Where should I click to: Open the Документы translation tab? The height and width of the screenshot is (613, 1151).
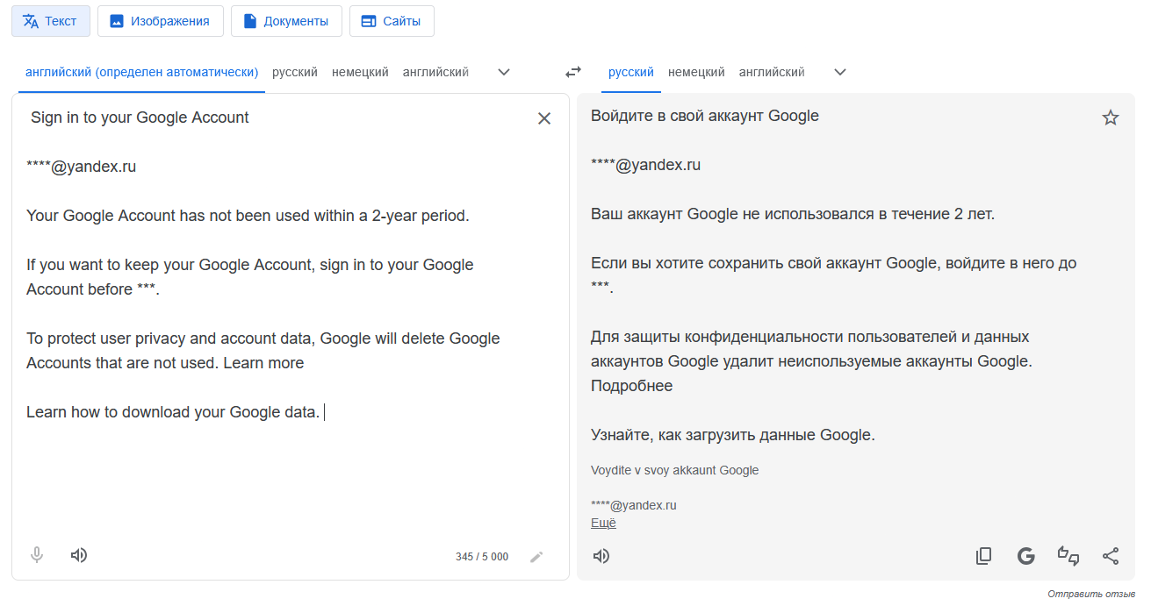(286, 21)
